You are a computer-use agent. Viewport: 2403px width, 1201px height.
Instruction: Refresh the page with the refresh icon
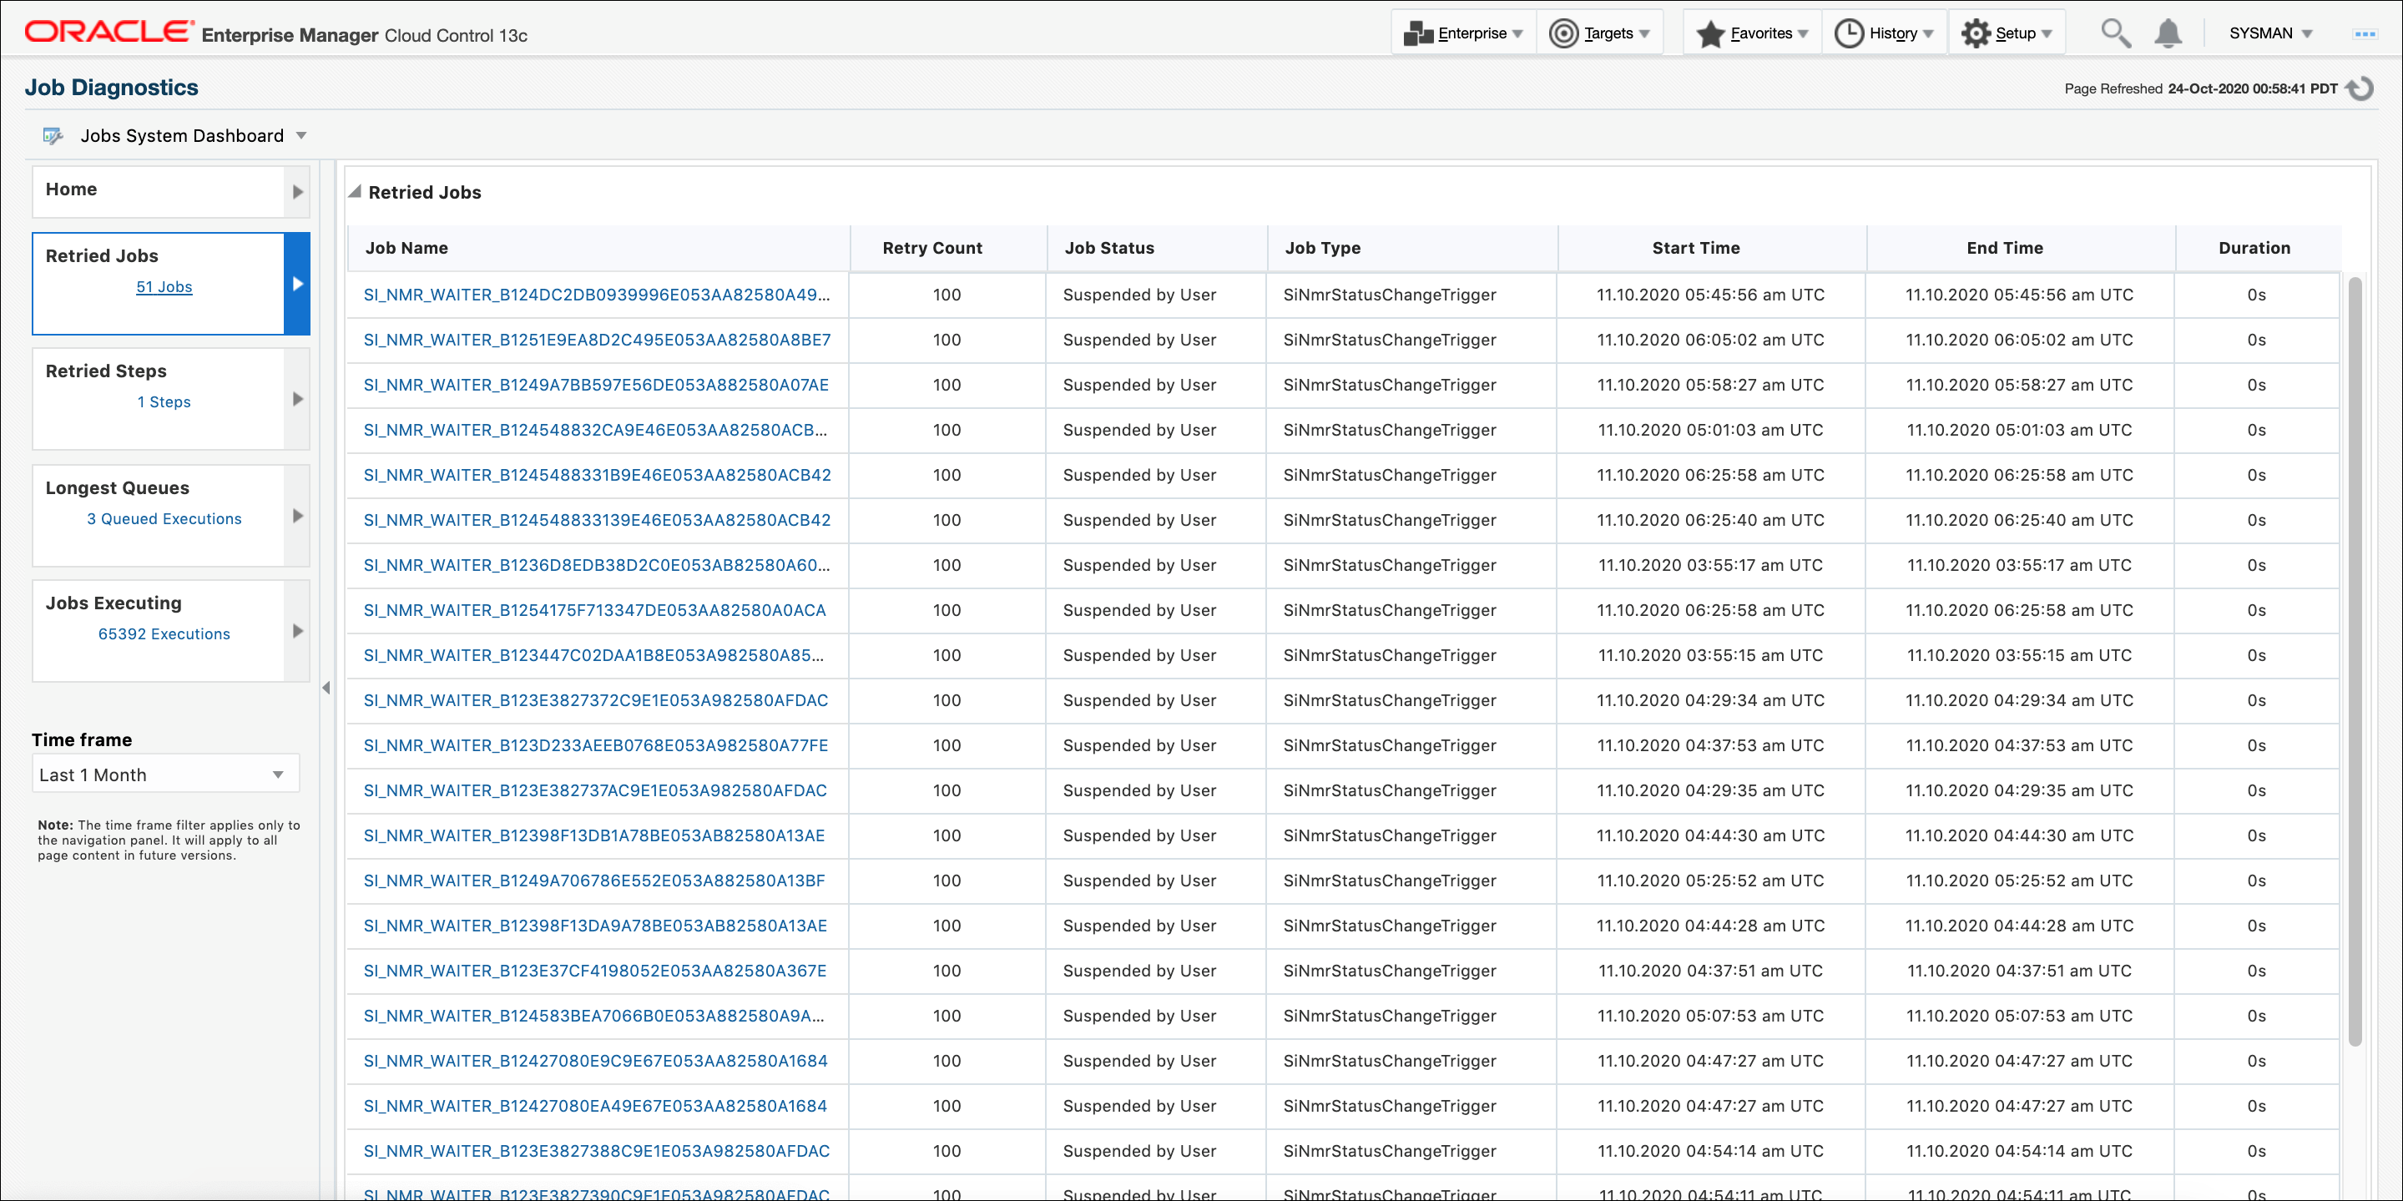[x=2360, y=88]
